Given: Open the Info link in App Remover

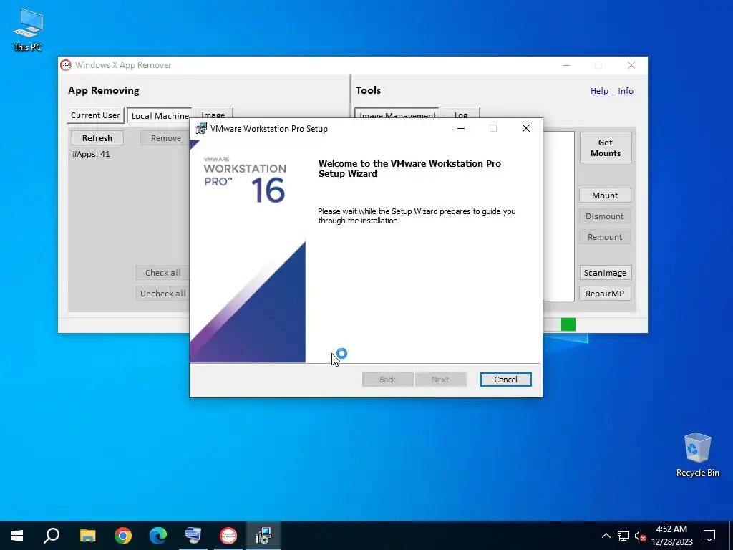Looking at the screenshot, I should [626, 91].
